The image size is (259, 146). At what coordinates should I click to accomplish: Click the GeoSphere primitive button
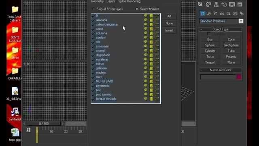(x=231, y=45)
